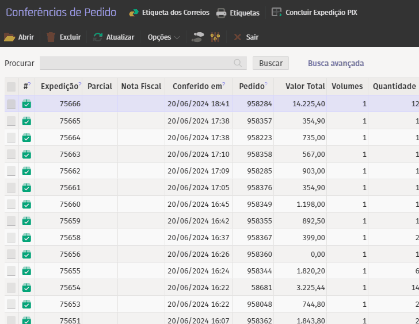Focus the Procurar search input field
Screen dimensions: 419x324
coord(136,63)
